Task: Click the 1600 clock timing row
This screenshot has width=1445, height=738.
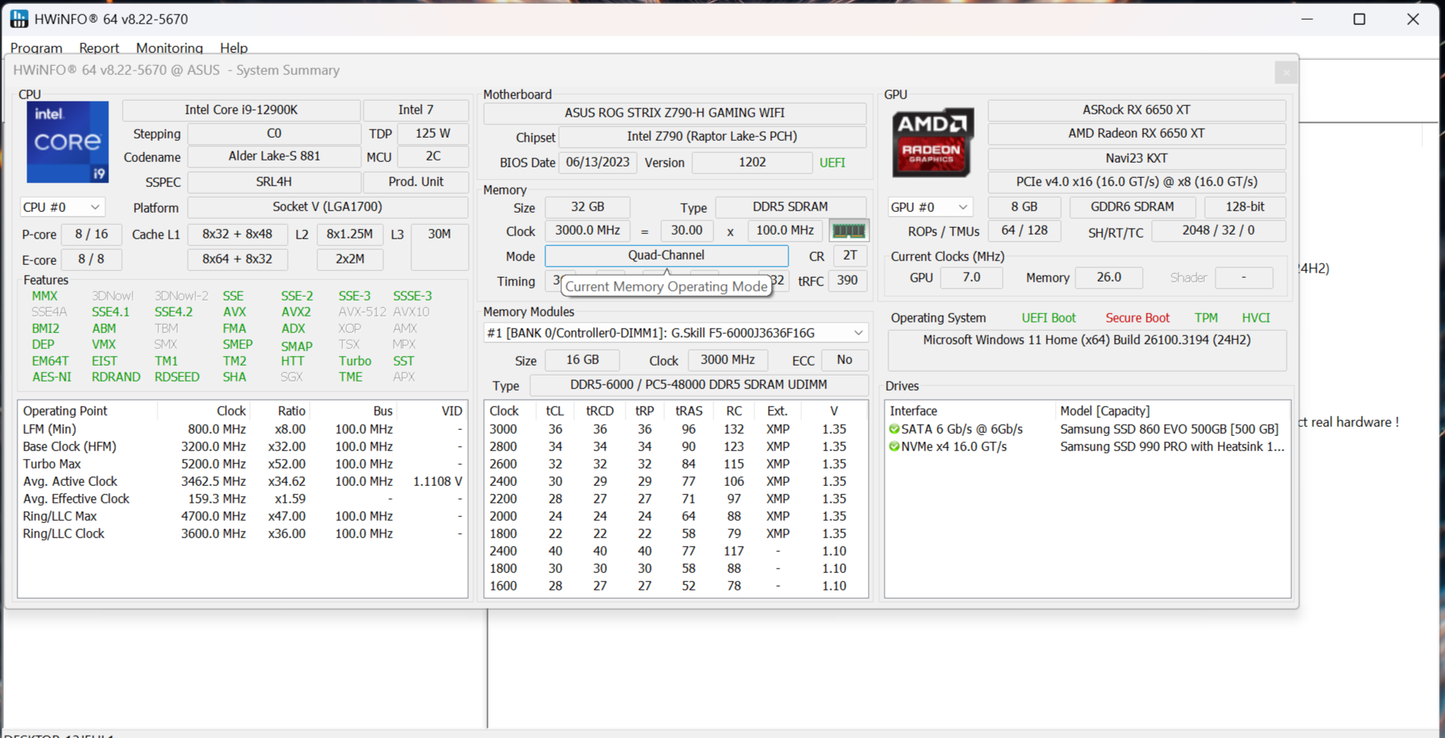Action: (x=676, y=586)
